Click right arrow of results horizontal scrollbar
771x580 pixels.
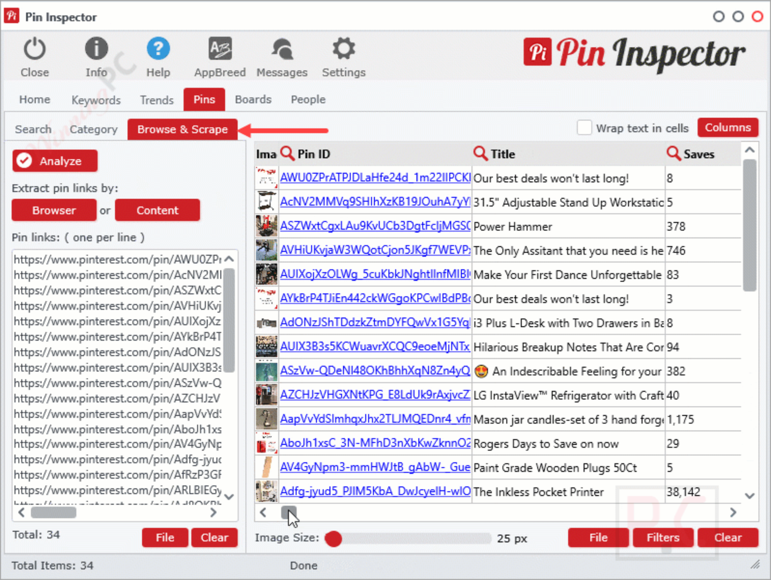[733, 512]
